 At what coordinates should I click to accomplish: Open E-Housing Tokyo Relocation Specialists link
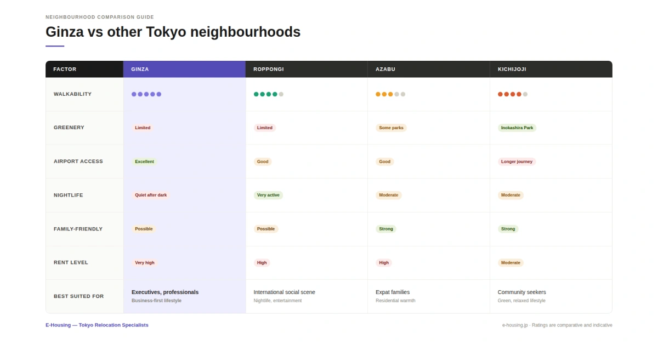(x=97, y=325)
